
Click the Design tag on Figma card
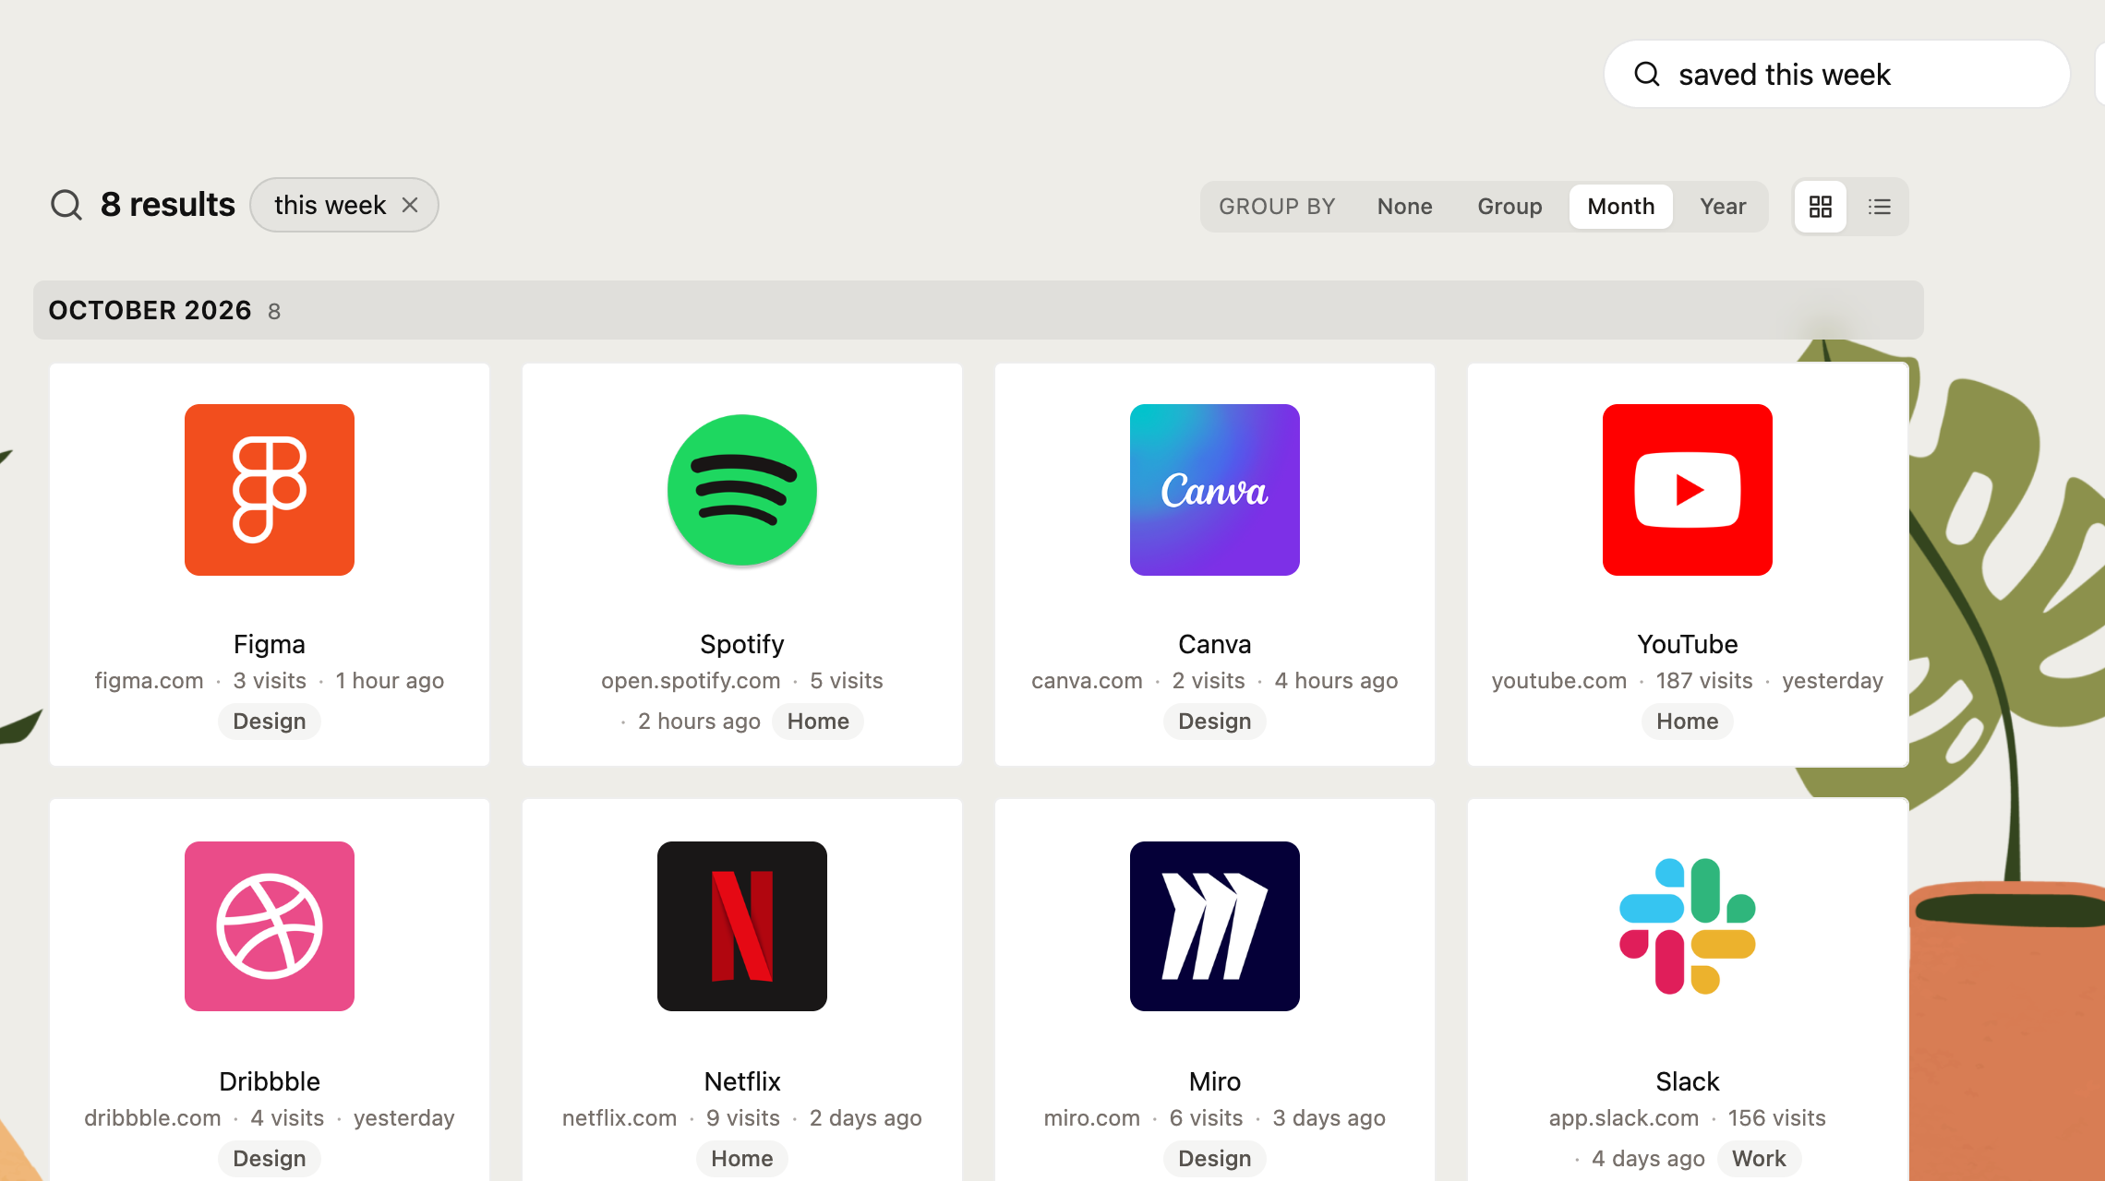[270, 722]
